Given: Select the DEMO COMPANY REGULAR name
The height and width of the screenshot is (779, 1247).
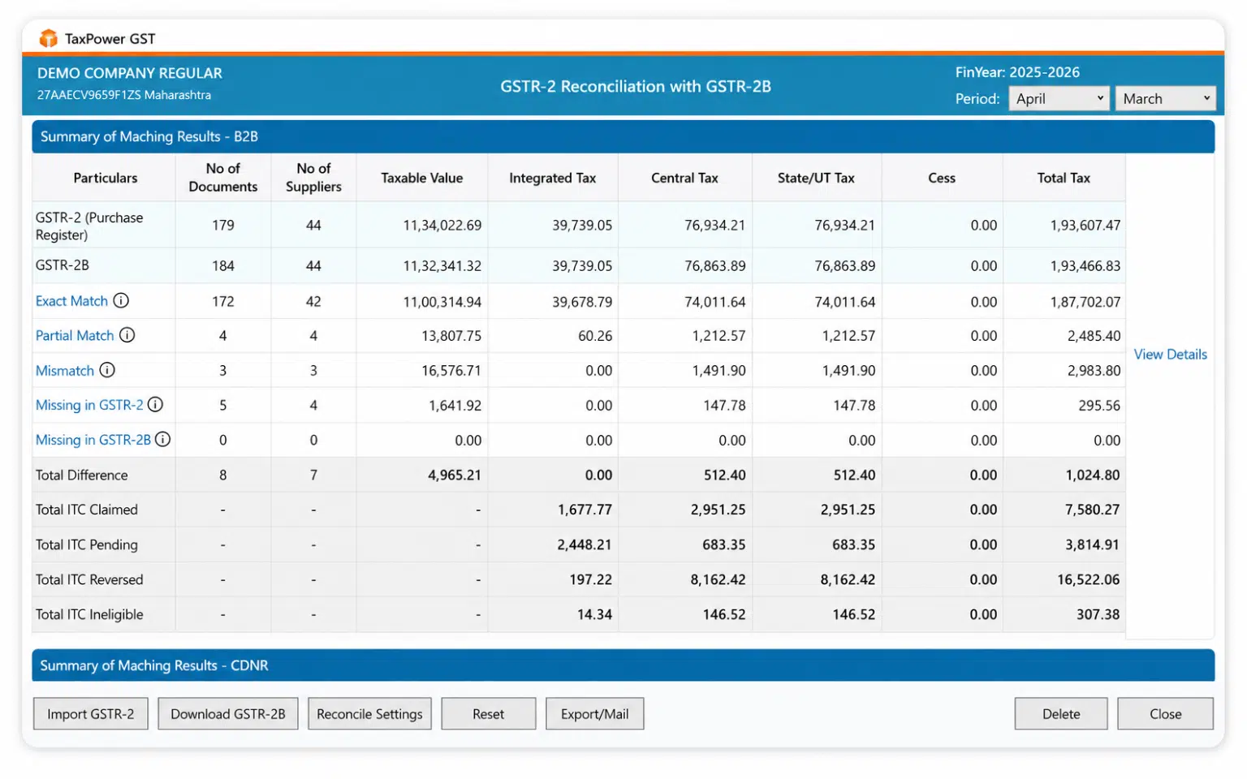Looking at the screenshot, I should (x=130, y=73).
